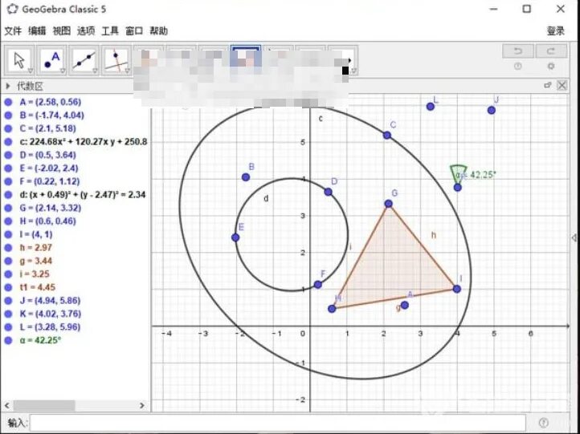The image size is (580, 434).
Task: Click the 登录 sign-in button
Action: click(556, 31)
